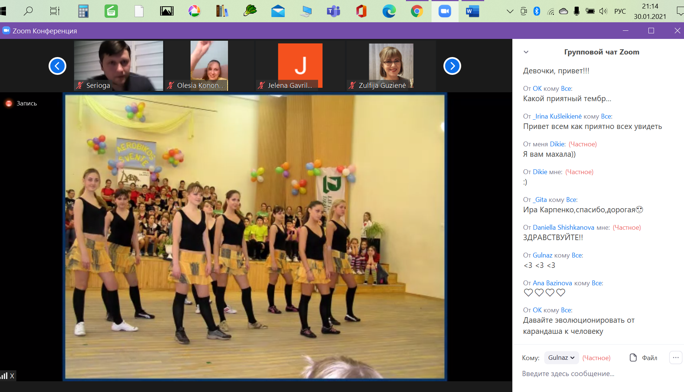Open Google Chrome from the taskbar

(x=417, y=11)
